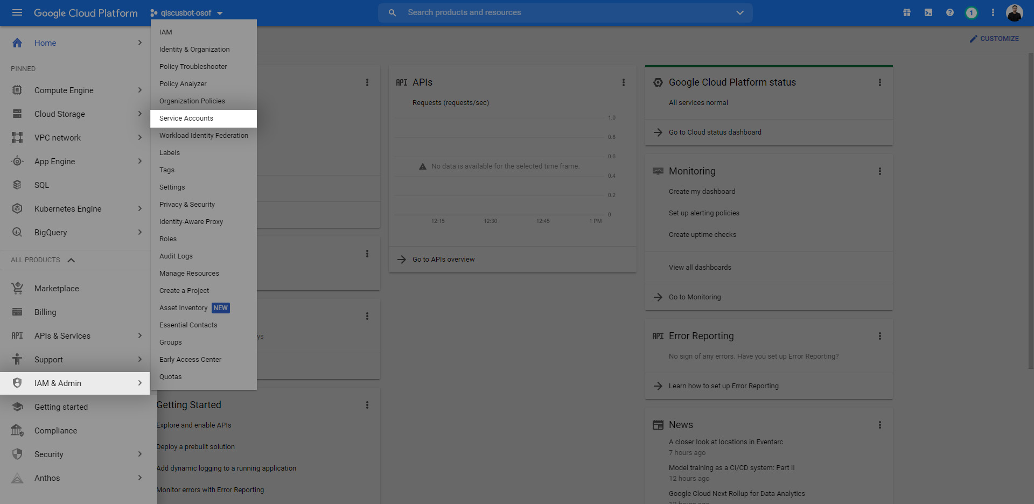Click the BigQuery sidebar icon
1034x504 pixels.
click(17, 232)
